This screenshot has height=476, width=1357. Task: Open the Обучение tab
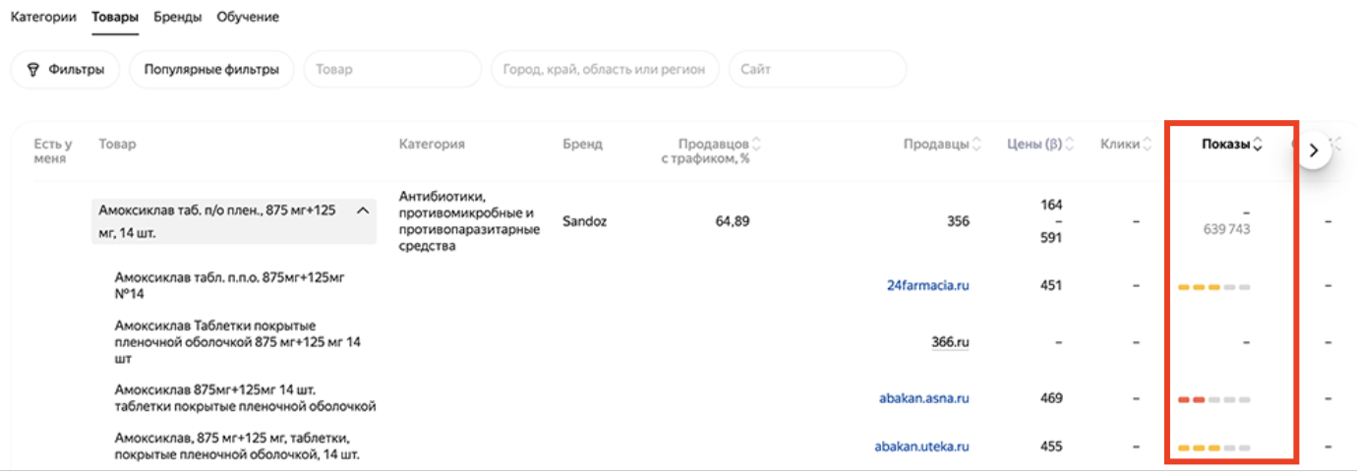248,17
